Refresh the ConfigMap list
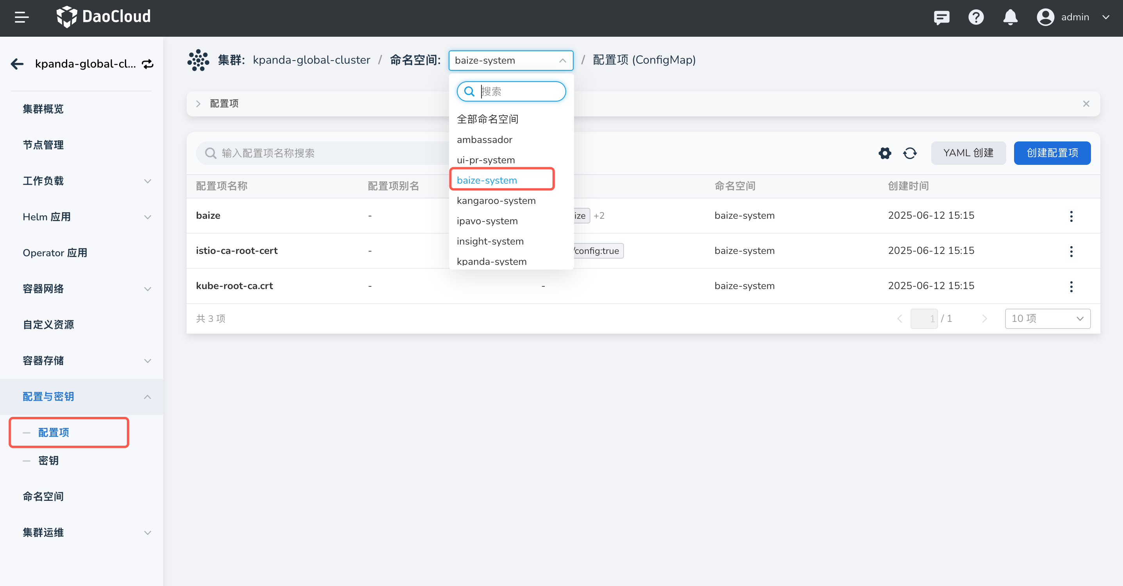This screenshot has height=586, width=1123. click(910, 153)
